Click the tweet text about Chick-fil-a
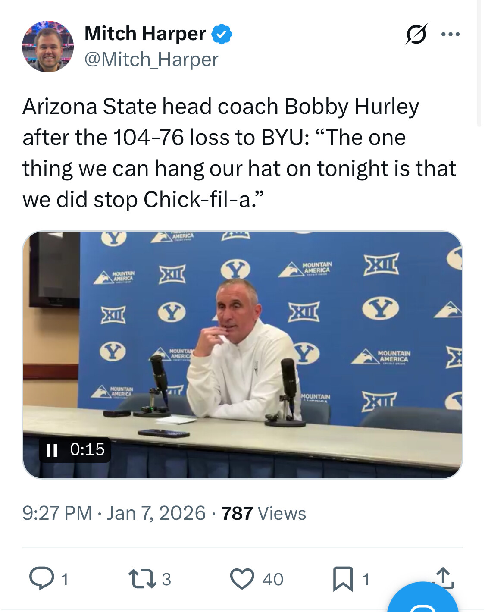Image resolution: width=485 pixels, height=612 pixels. point(239,153)
